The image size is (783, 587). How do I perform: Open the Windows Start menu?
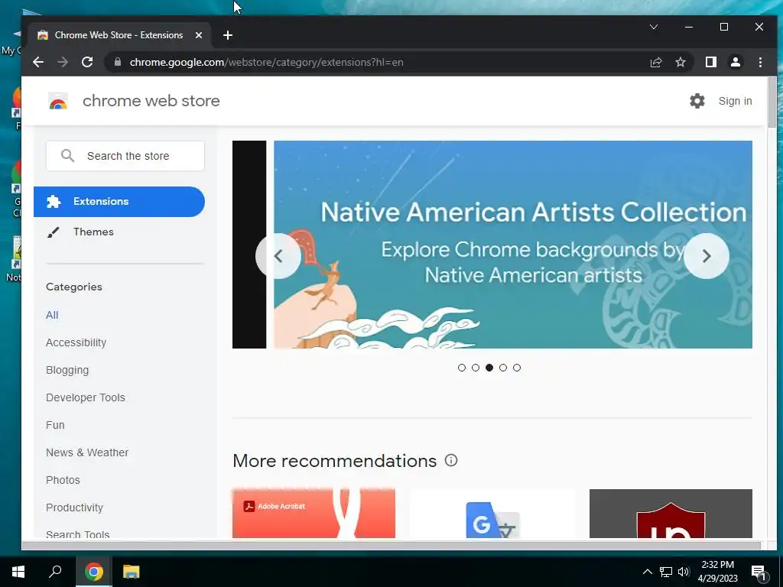tap(18, 572)
